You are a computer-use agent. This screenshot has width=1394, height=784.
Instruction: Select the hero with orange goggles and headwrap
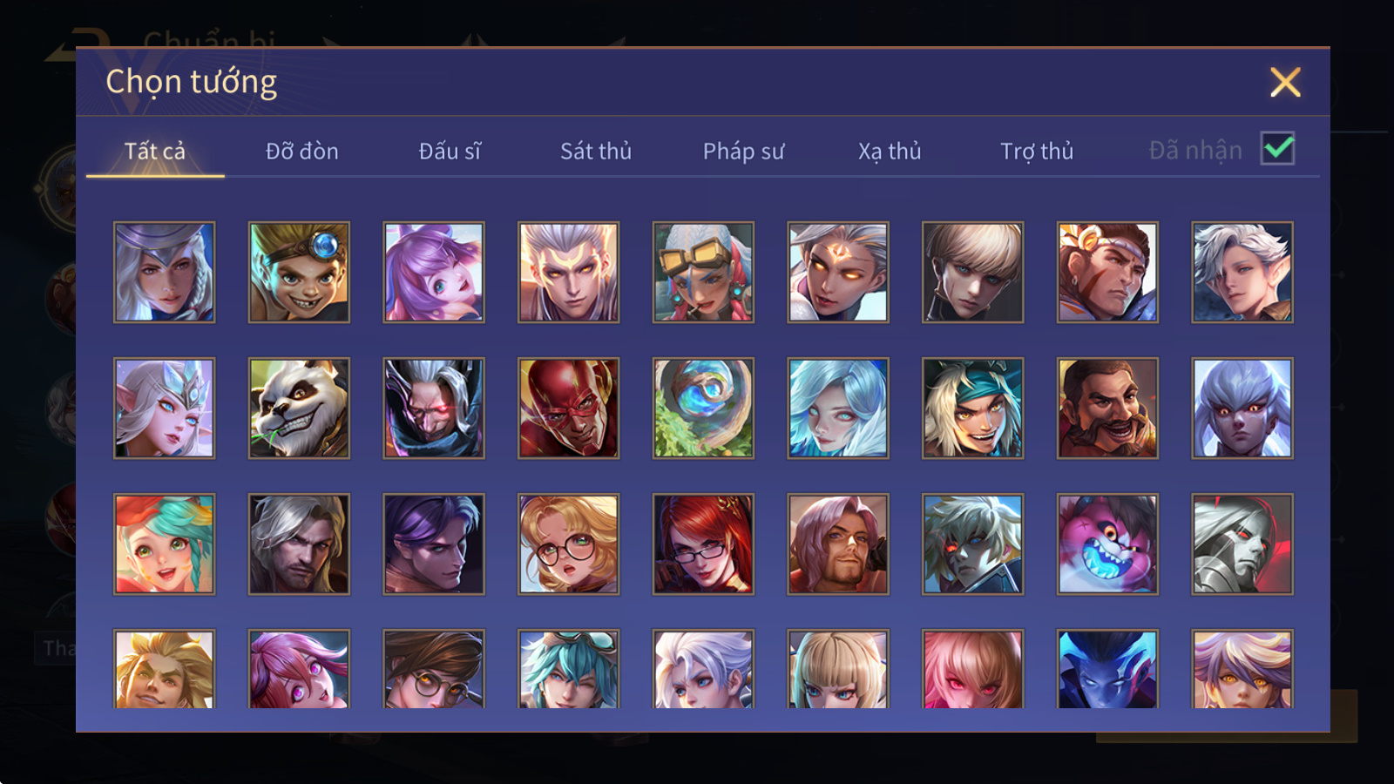[x=703, y=272]
